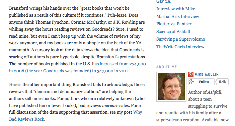
Task: Click the 'in 2006 (the year Goodreads was founded)' link text
Action: (50, 71)
